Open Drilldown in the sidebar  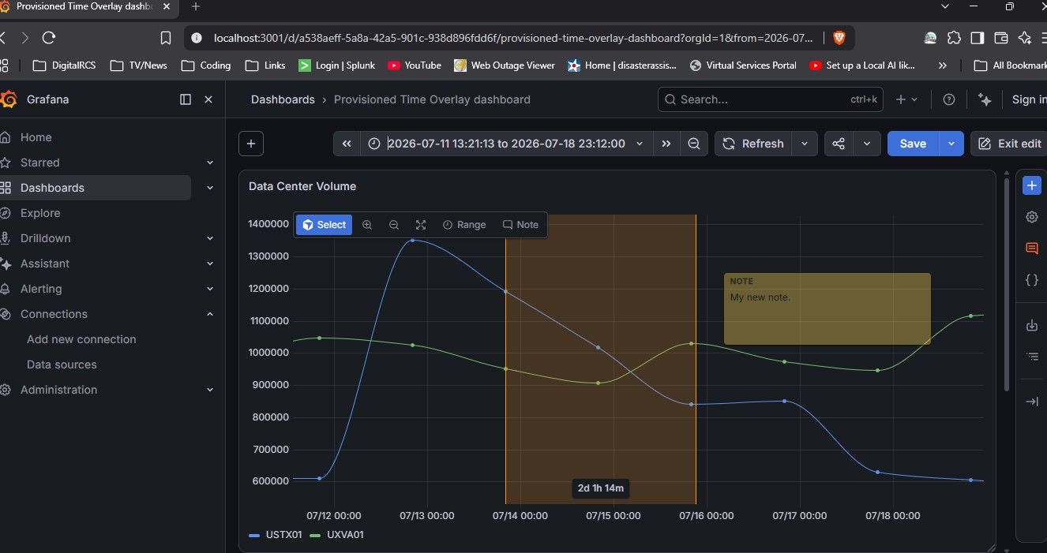pos(45,238)
